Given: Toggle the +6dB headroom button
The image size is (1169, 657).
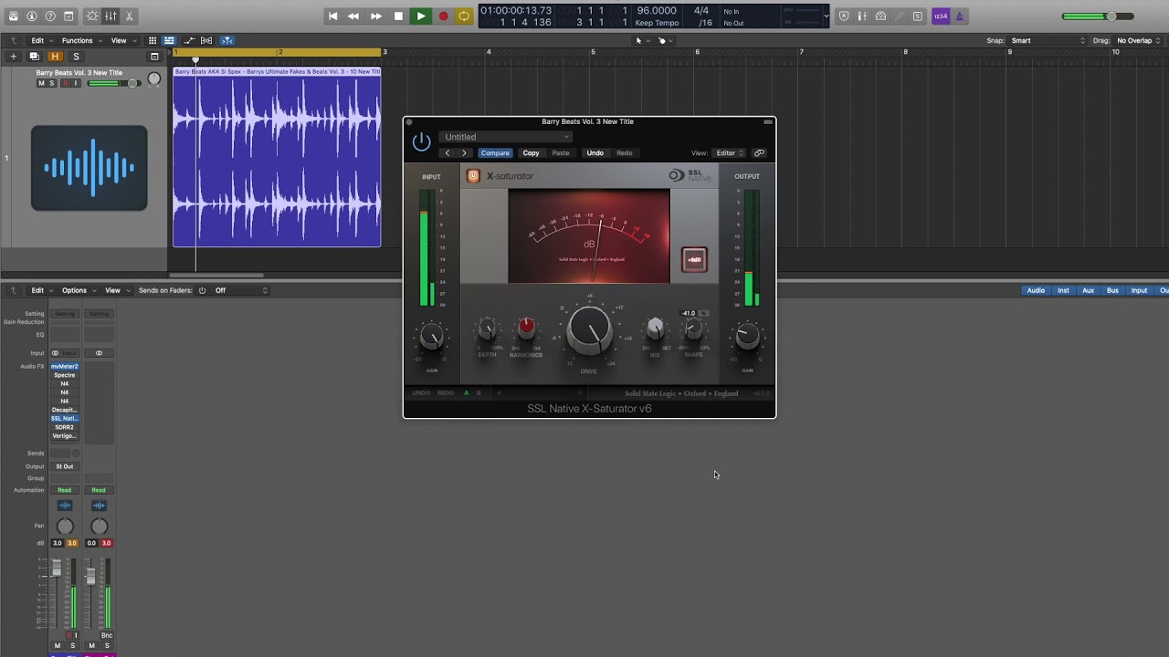Looking at the screenshot, I should [x=694, y=259].
